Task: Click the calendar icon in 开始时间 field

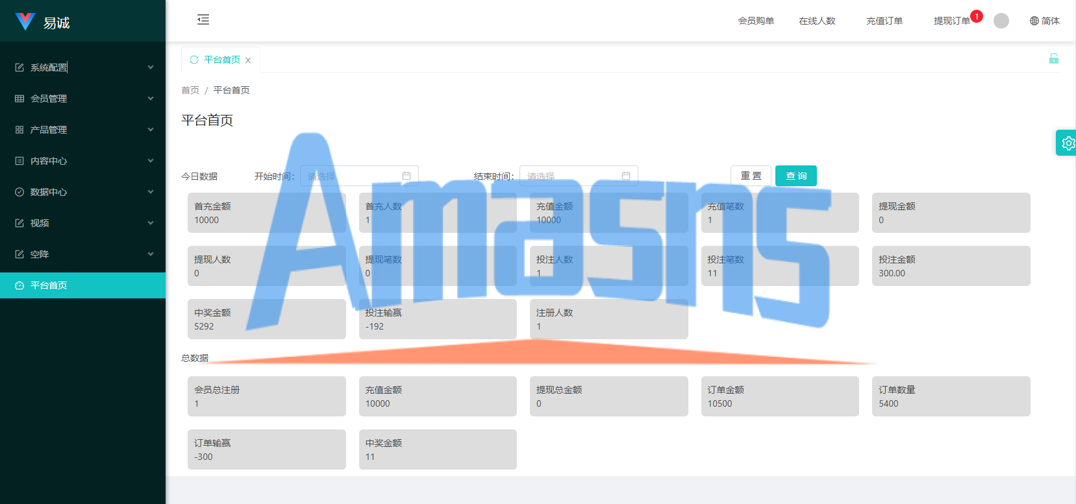Action: click(x=407, y=176)
